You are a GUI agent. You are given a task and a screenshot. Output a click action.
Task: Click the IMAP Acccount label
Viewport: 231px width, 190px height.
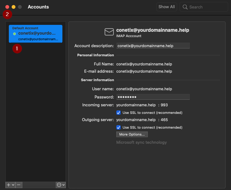(129, 36)
